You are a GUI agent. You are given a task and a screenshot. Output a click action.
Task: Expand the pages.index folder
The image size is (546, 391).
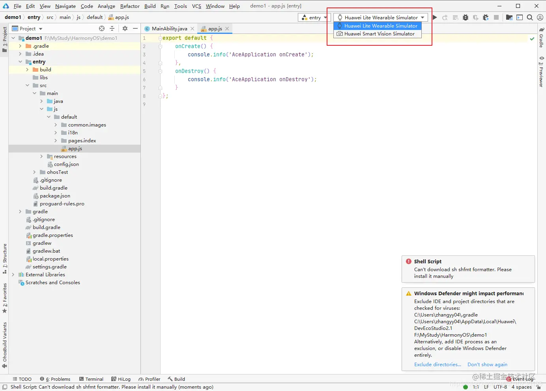tap(56, 141)
